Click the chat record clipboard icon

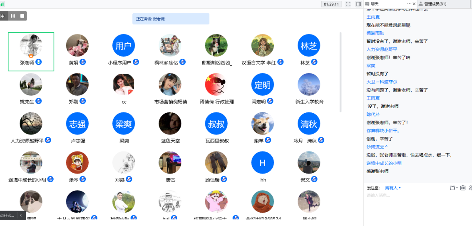point(462,188)
